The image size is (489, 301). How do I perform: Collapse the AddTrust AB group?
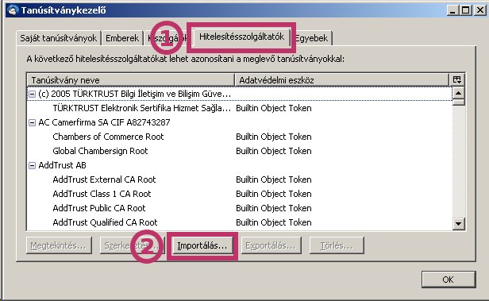[x=32, y=165]
